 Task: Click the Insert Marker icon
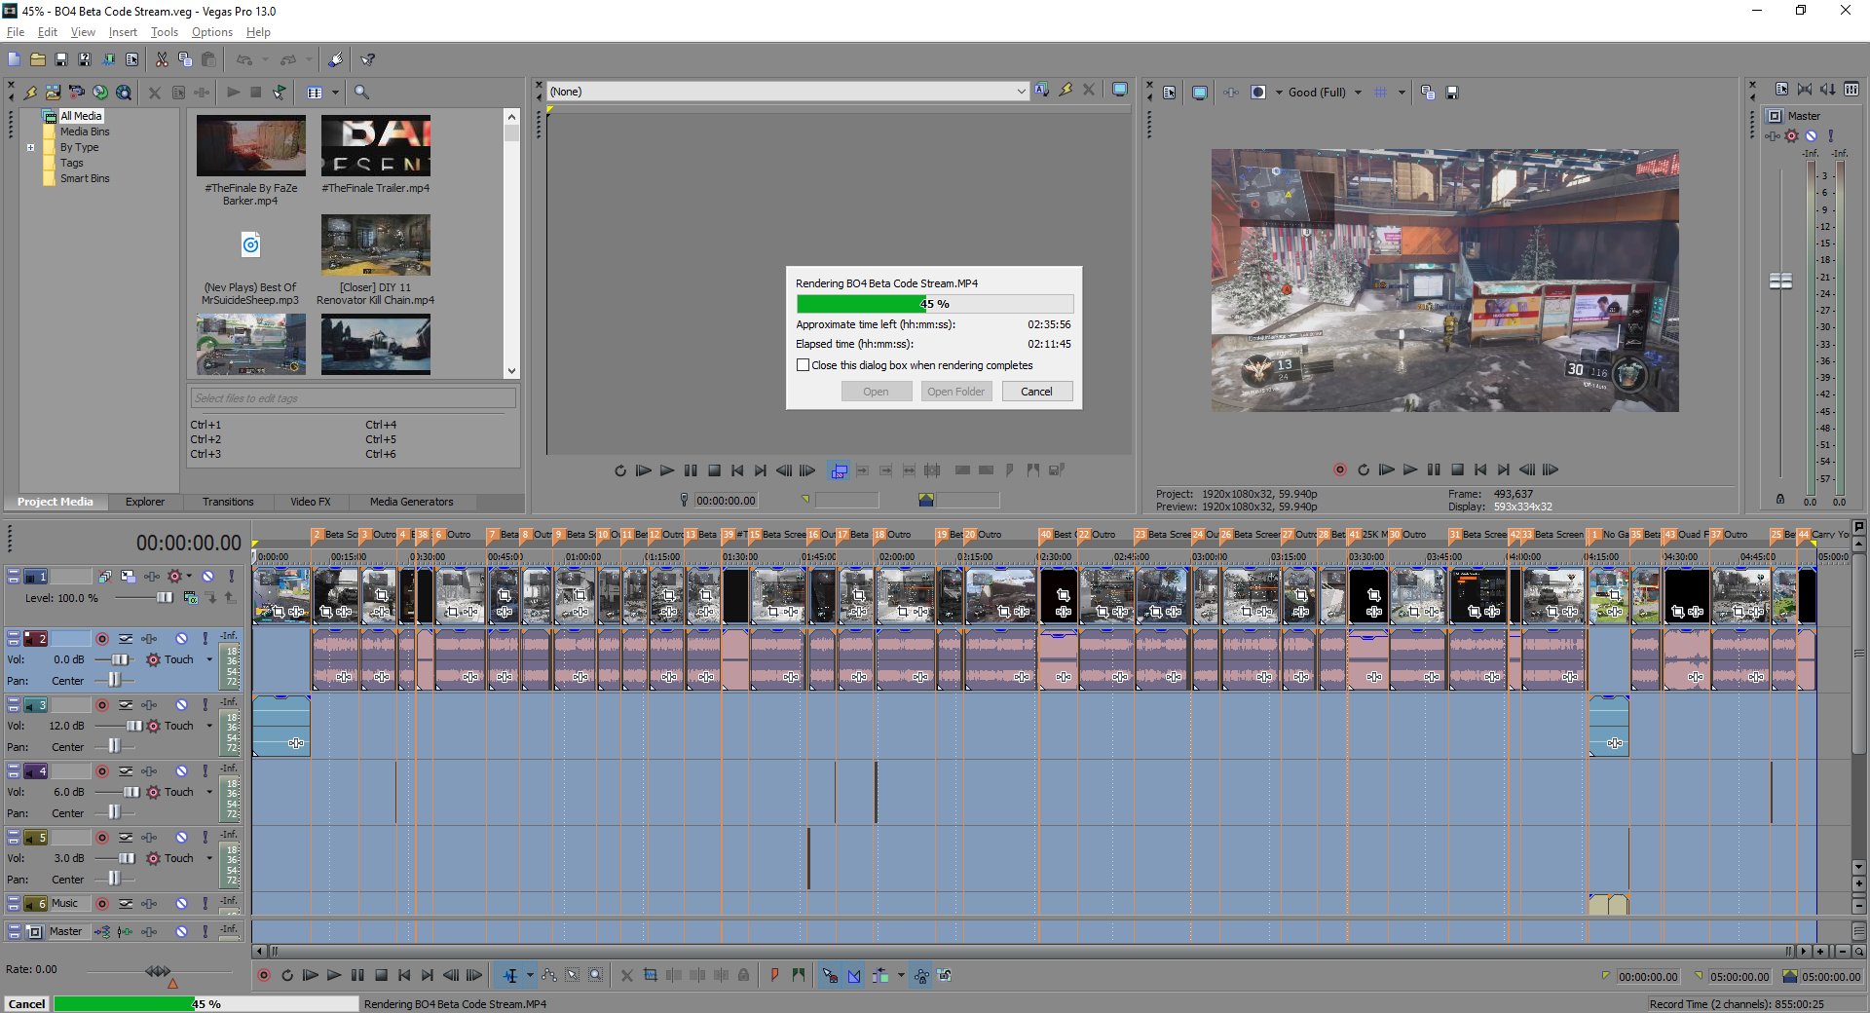775,975
